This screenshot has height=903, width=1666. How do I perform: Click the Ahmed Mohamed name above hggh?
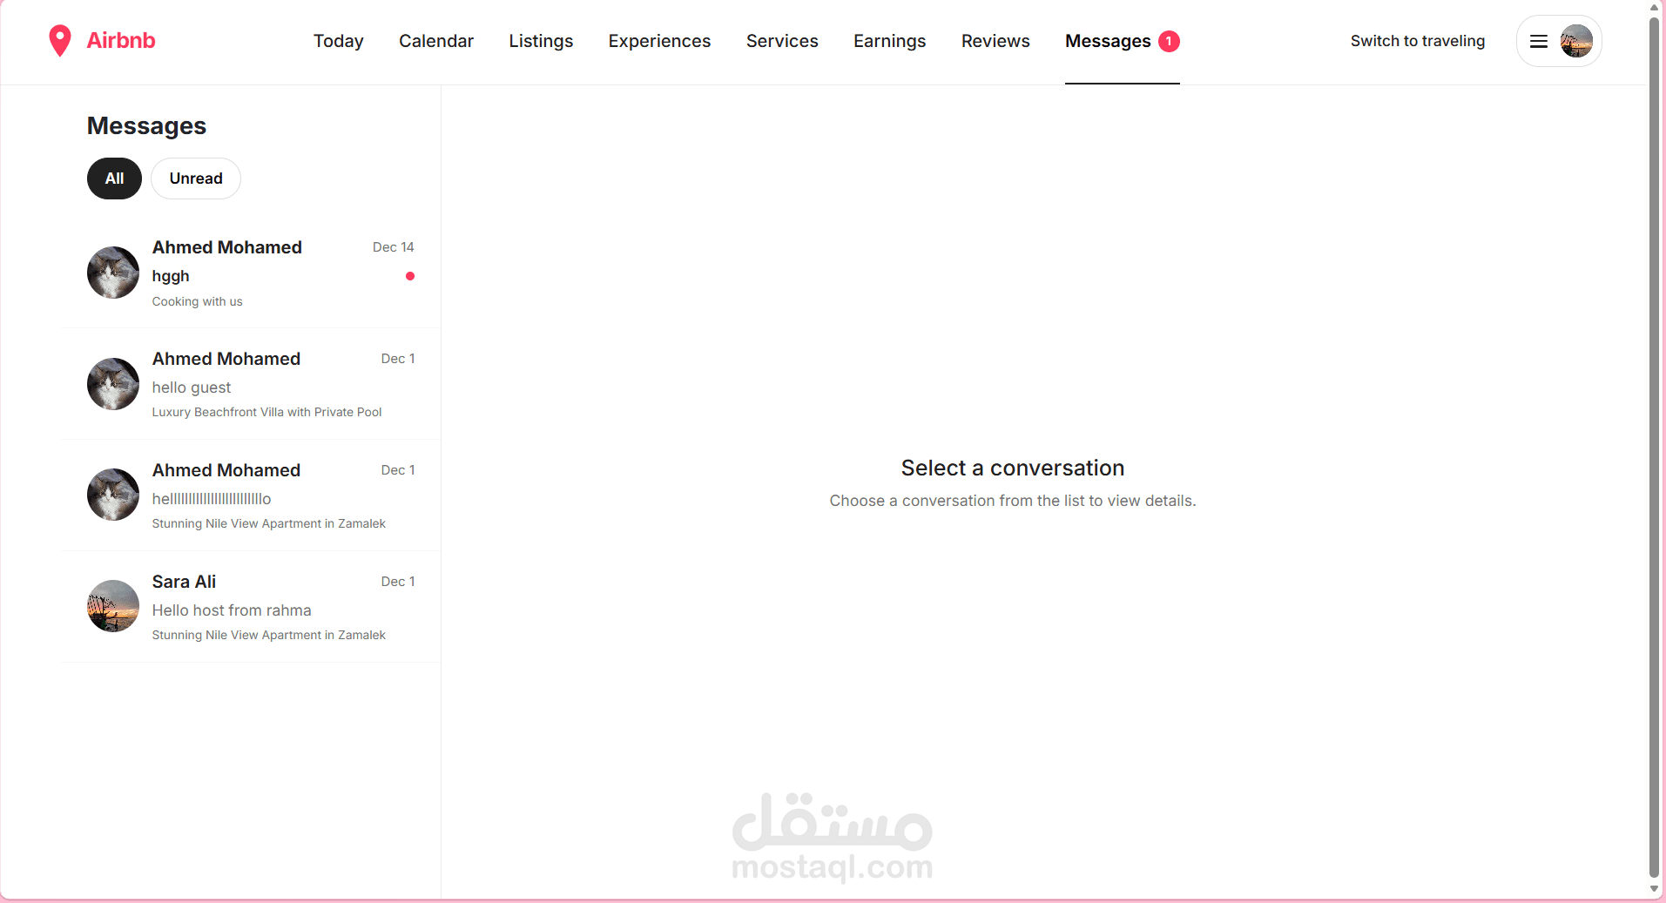coord(227,247)
